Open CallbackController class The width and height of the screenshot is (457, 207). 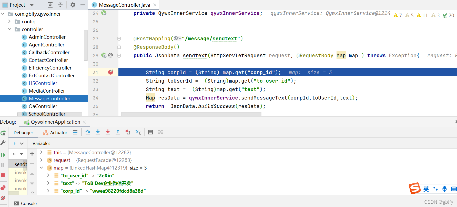pos(49,52)
